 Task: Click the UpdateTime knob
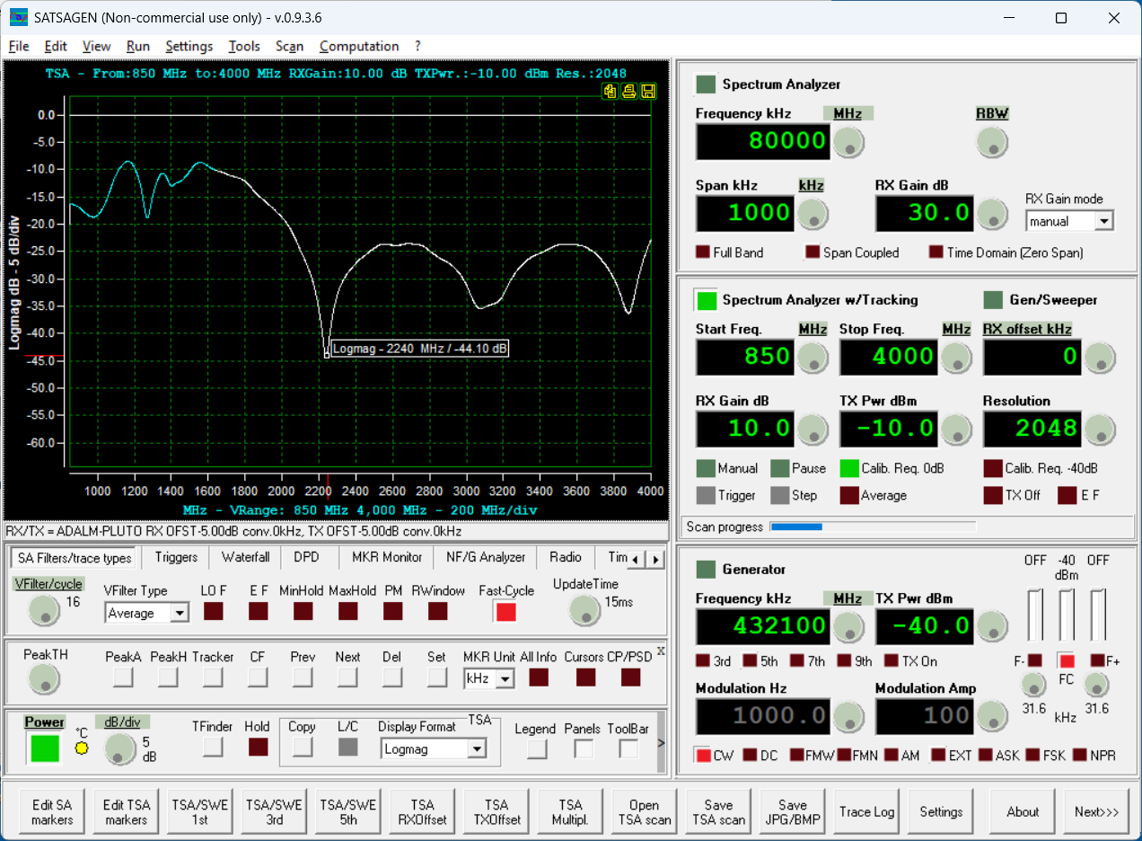(584, 611)
